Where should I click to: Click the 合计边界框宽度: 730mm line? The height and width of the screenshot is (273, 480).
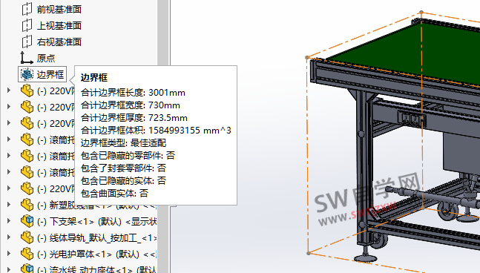(131, 105)
